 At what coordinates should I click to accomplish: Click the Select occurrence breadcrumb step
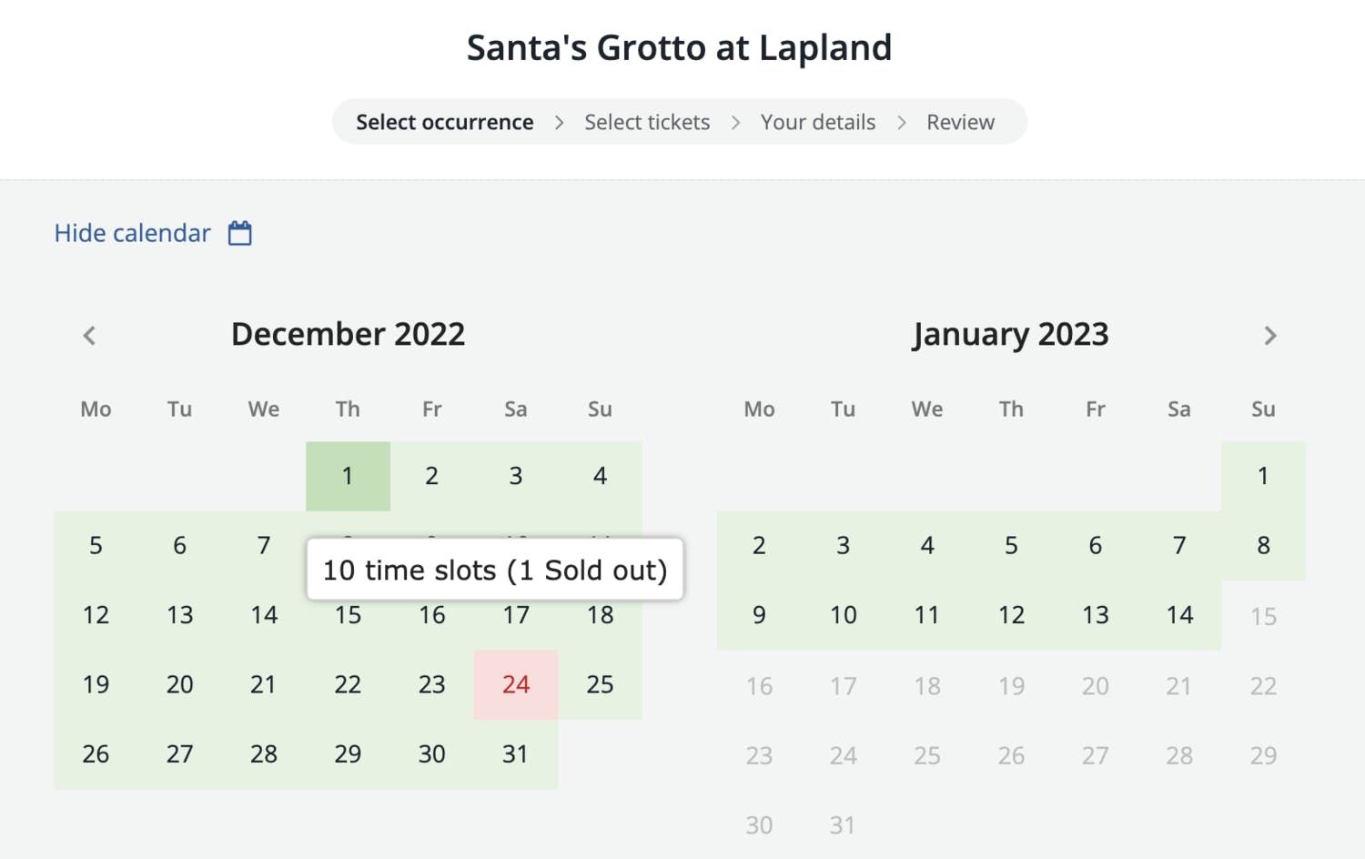[445, 122]
